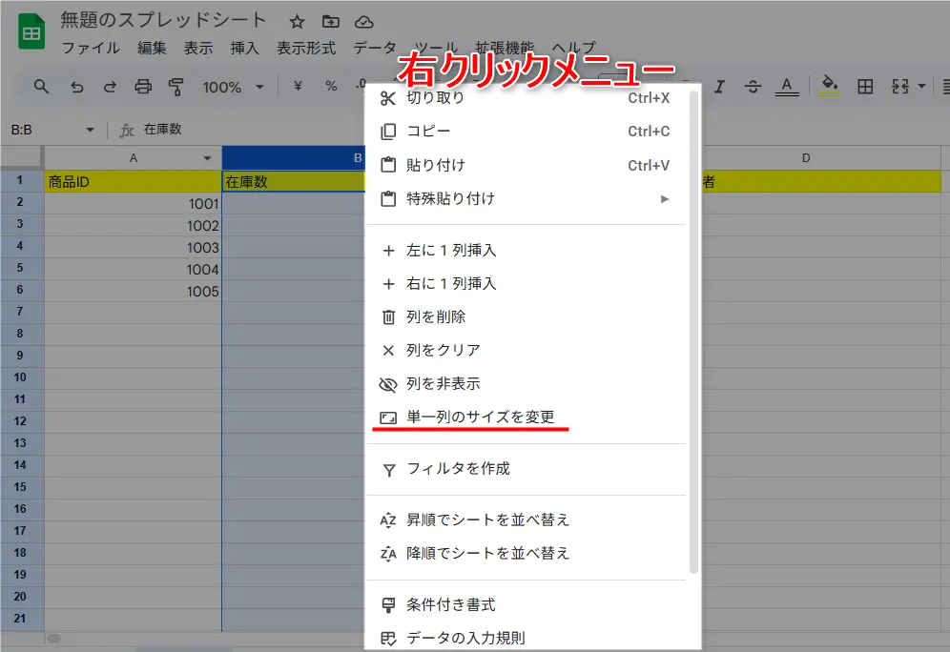This screenshot has width=950, height=652.
Task: Open the borders grid icon
Action: pyautogui.click(x=865, y=87)
